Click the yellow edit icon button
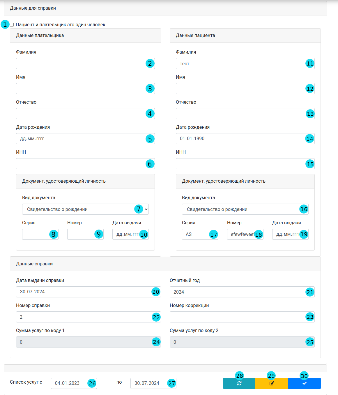338x395 pixels. click(272, 383)
